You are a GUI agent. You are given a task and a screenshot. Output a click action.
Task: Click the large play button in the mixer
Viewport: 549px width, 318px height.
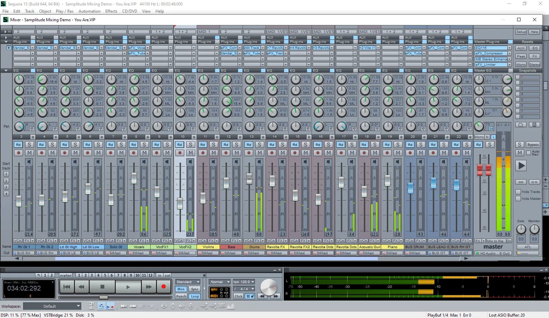point(521,166)
